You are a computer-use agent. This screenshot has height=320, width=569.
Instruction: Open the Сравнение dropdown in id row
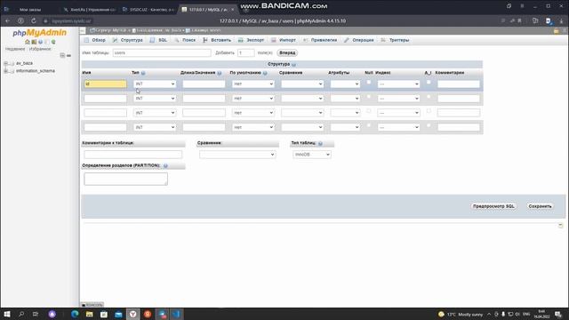click(x=302, y=84)
